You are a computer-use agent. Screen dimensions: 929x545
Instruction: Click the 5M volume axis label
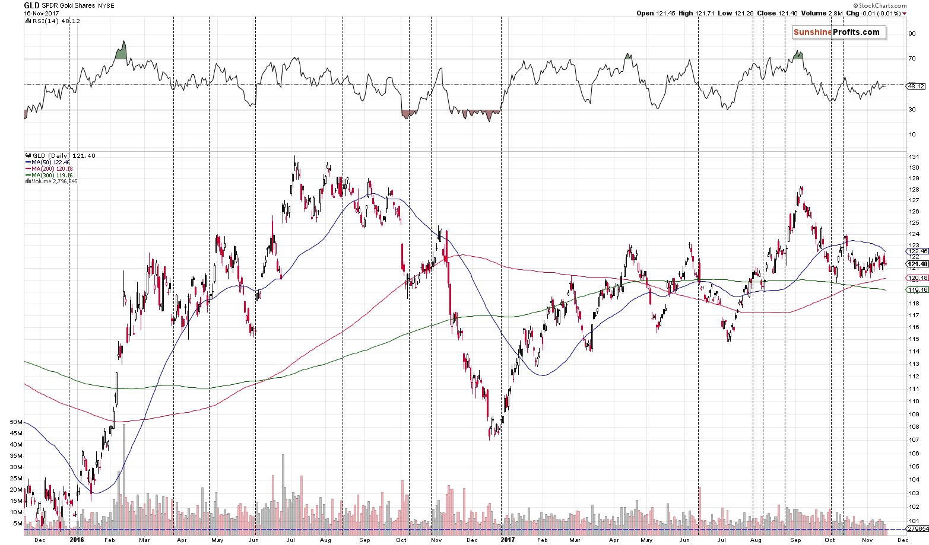(x=18, y=523)
